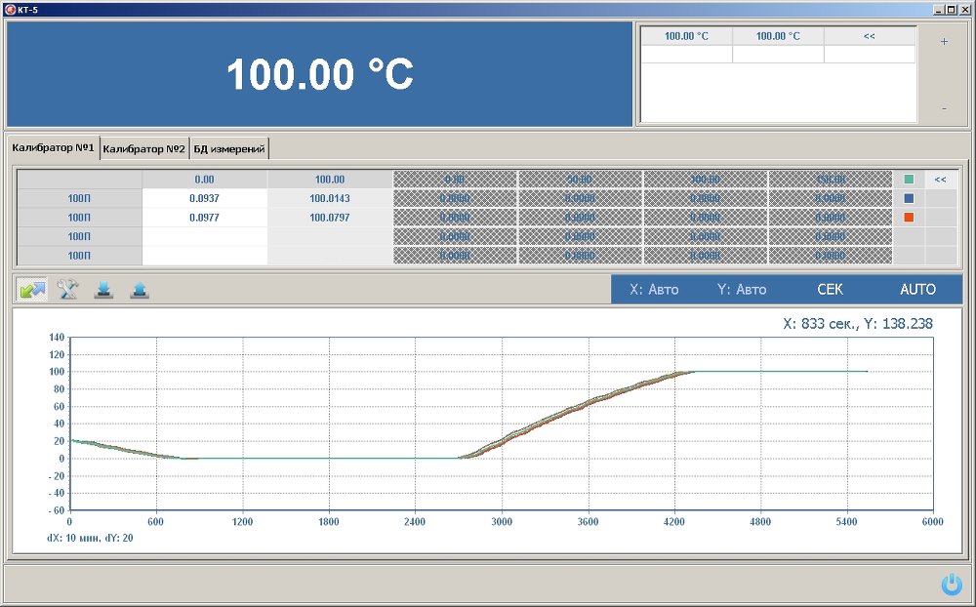Toggle X axis Авто scaling
The image size is (976, 607).
pos(654,290)
